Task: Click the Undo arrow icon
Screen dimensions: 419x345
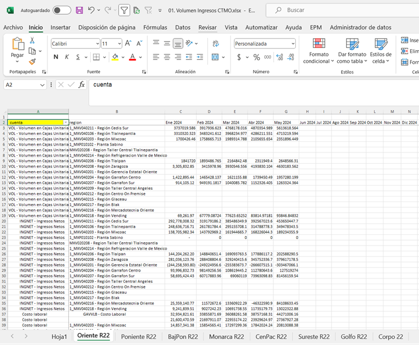Action: [91, 10]
